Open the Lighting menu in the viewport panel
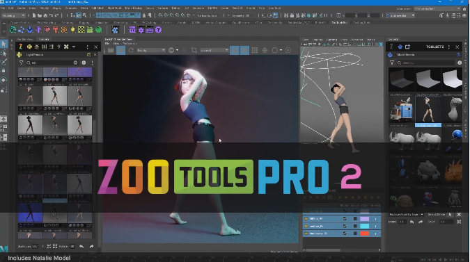This screenshot has width=470, height=262. pos(331,40)
